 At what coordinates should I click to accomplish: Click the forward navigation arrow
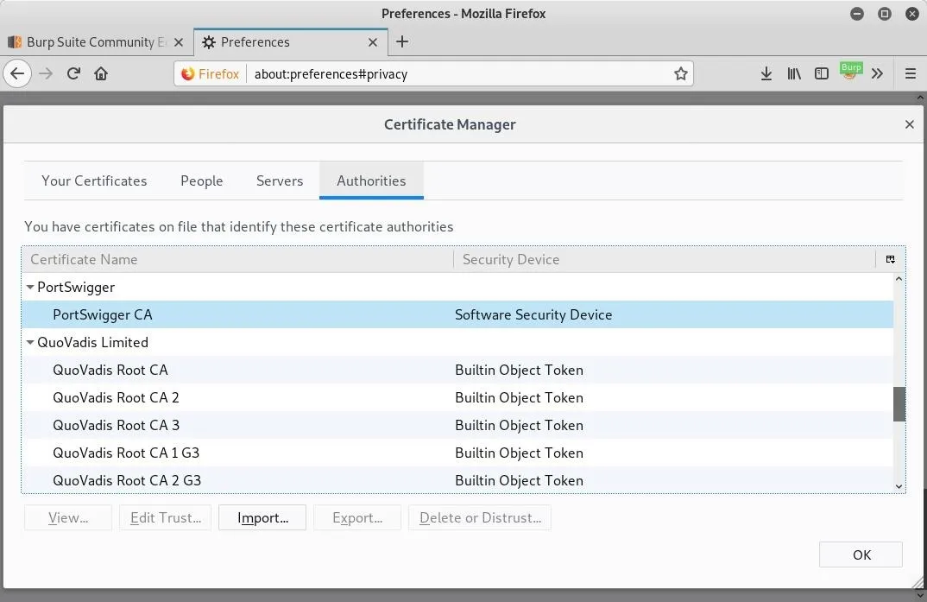46,74
